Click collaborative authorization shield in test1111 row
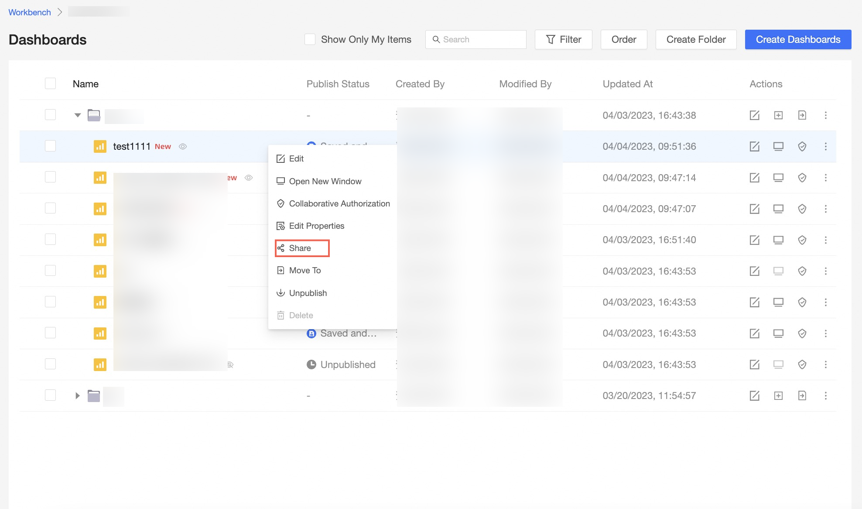 pyautogui.click(x=802, y=147)
